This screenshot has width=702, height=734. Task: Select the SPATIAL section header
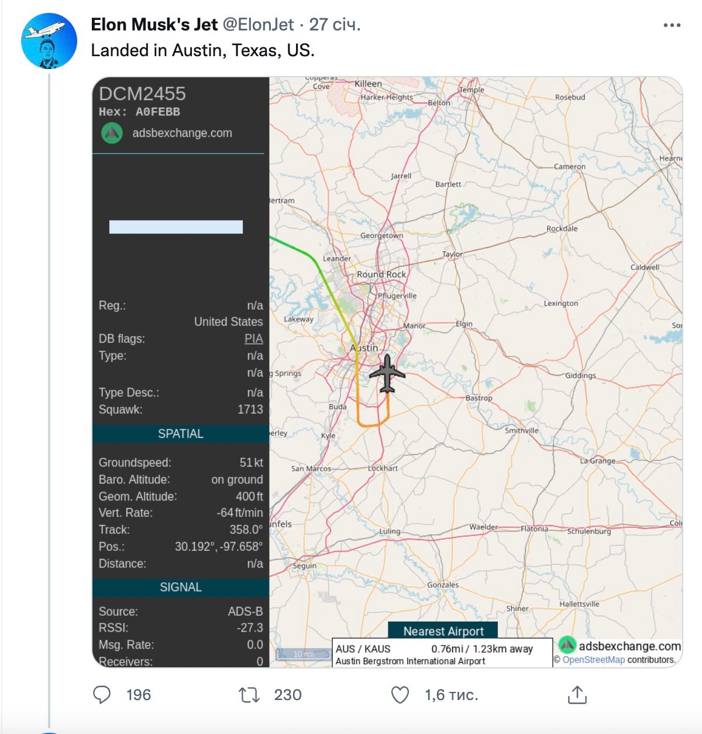click(x=181, y=434)
